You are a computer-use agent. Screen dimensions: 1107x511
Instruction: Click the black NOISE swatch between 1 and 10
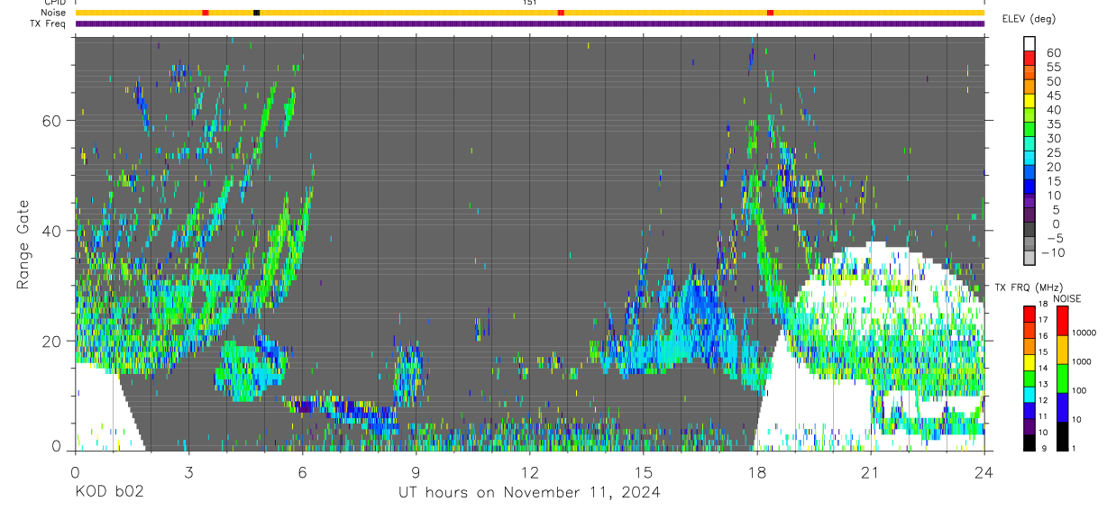coord(1062,436)
